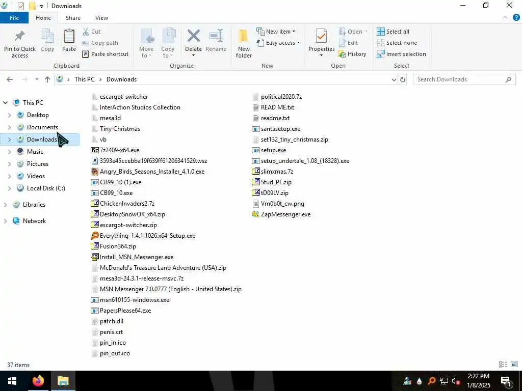Select political2020.7z file
The width and height of the screenshot is (522, 391).
pyautogui.click(x=277, y=97)
